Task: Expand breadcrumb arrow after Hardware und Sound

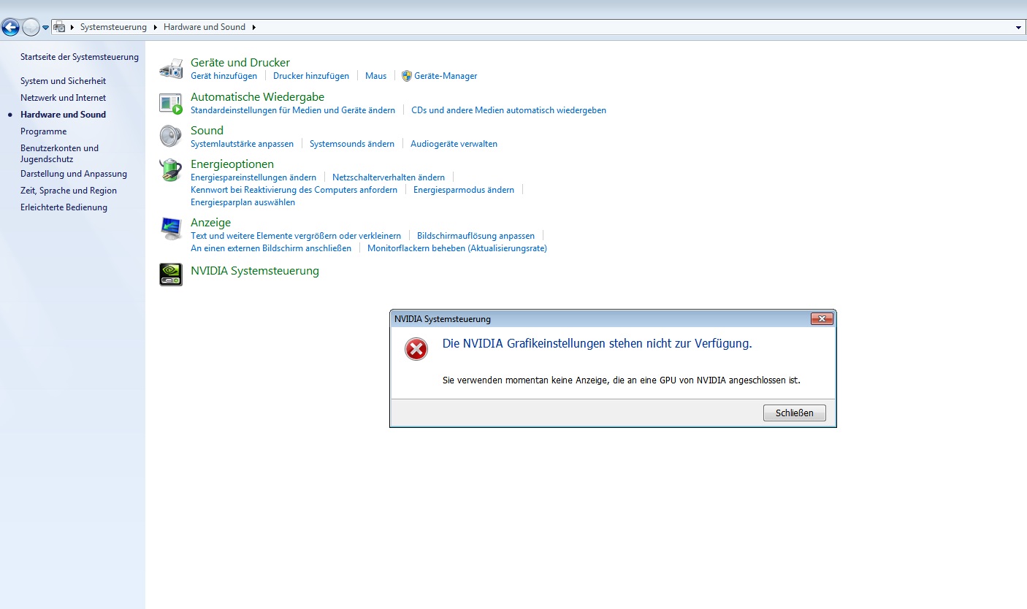Action: pos(253,27)
